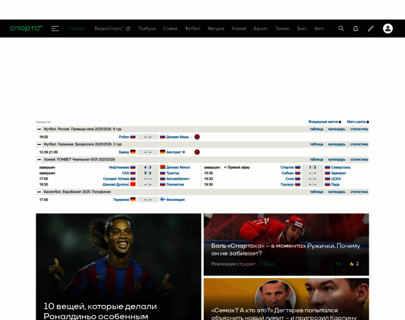Open the user profile avatar icon

[388, 28]
